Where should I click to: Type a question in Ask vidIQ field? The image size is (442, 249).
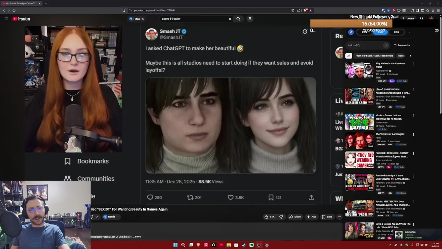pyautogui.click(x=365, y=45)
